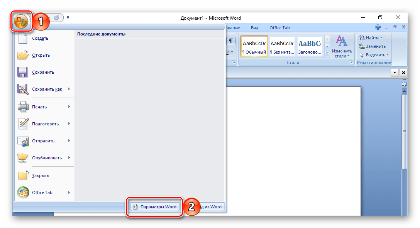This screenshot has width=420, height=228.
Task: Click the Найти button
Action: pos(371,38)
